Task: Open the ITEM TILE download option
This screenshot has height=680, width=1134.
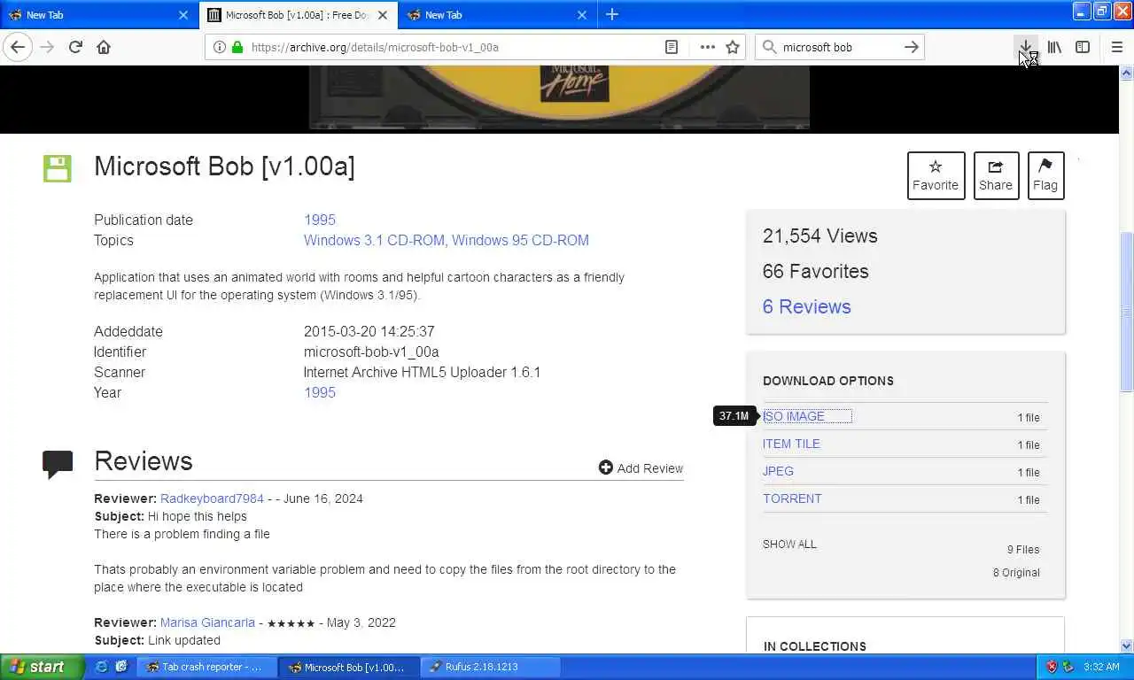Action: click(x=791, y=444)
